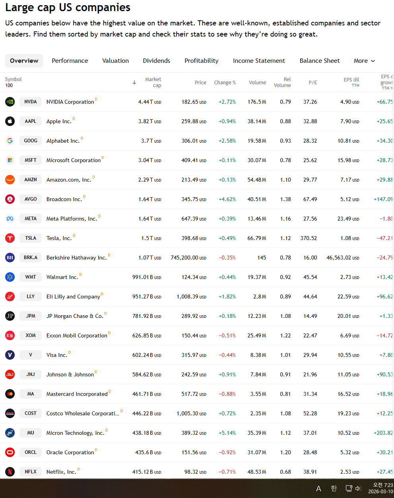Open the Walmart Inc. name link
The image size is (394, 498).
click(62, 277)
